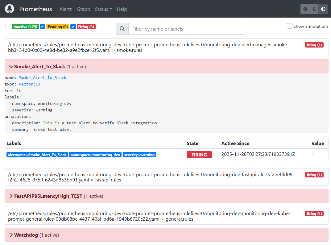This screenshot has height=245, width=331.
Task: Click the red FIRING state badge
Action: tap(199, 154)
